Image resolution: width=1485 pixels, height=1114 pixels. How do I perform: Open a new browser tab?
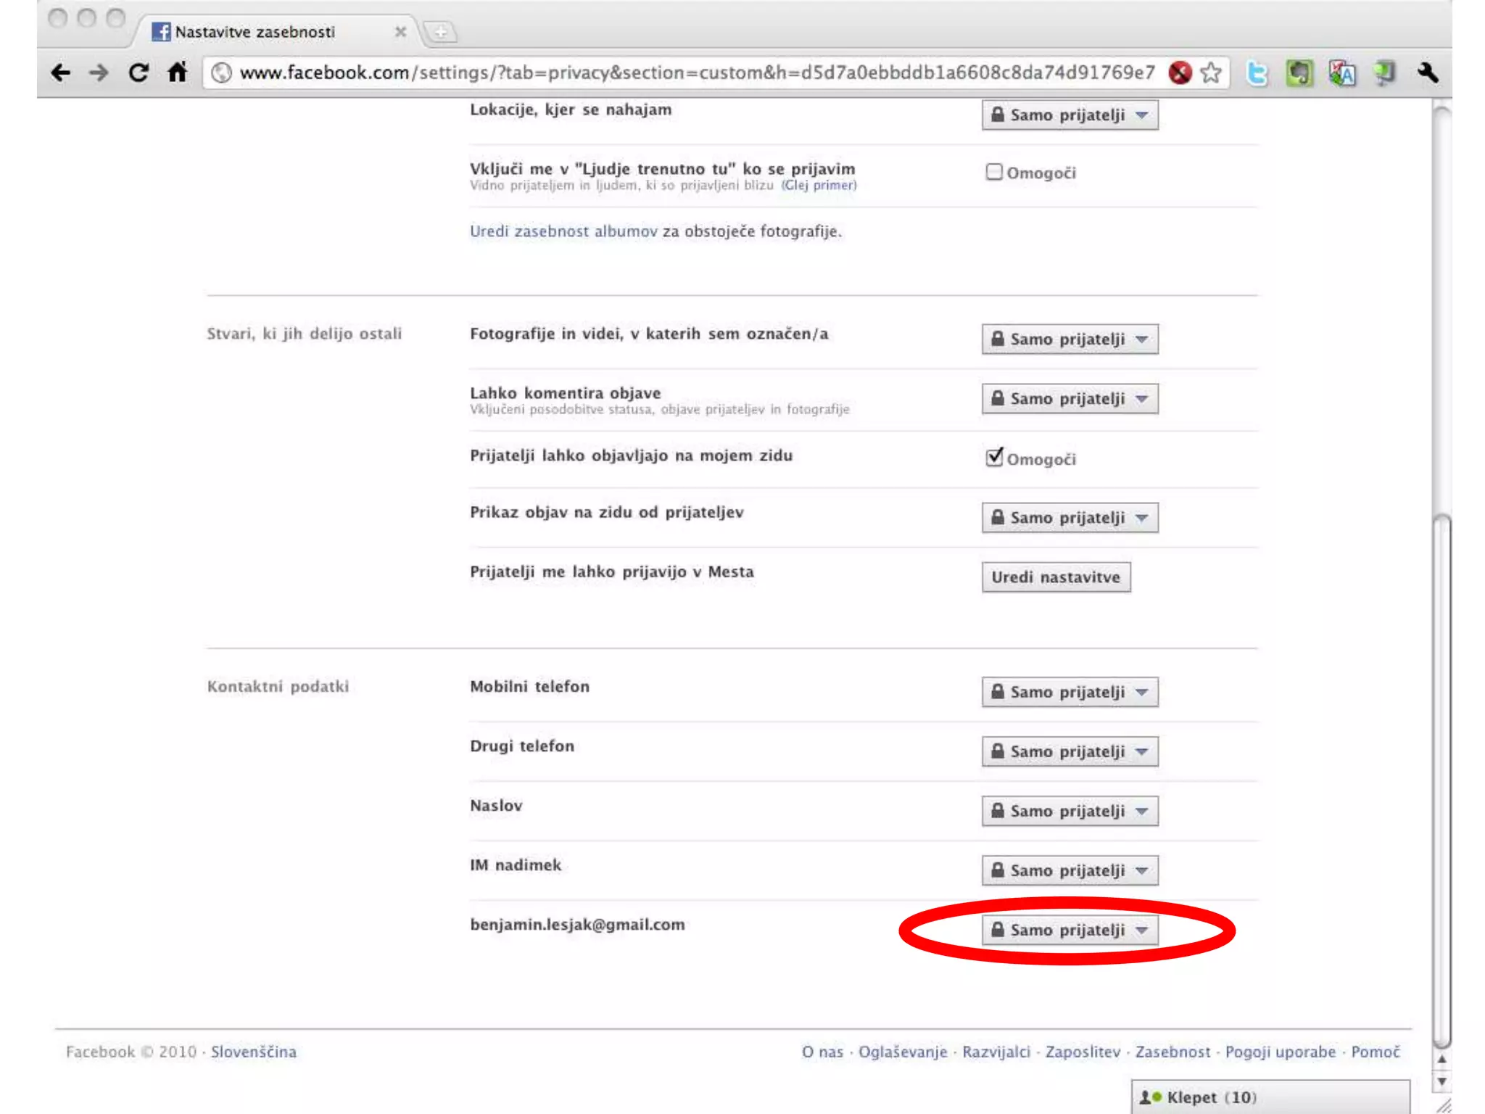(440, 32)
